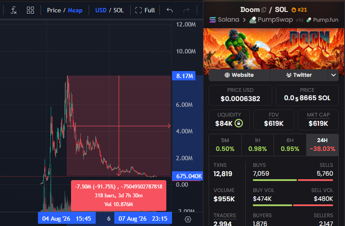Click the 07 Aug '26 23:15 time marker
The height and width of the screenshot is (226, 345).
(x=143, y=218)
